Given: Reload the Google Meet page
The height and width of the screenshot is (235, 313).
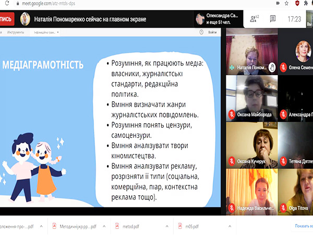Looking at the screenshot, I should click(7, 3).
